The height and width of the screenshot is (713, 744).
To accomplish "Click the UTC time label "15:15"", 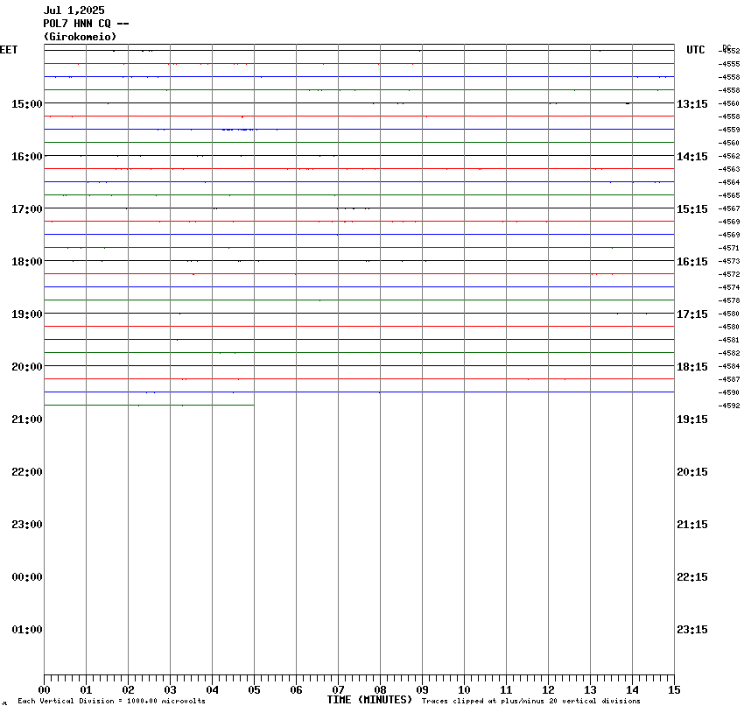I will point(692,209).
